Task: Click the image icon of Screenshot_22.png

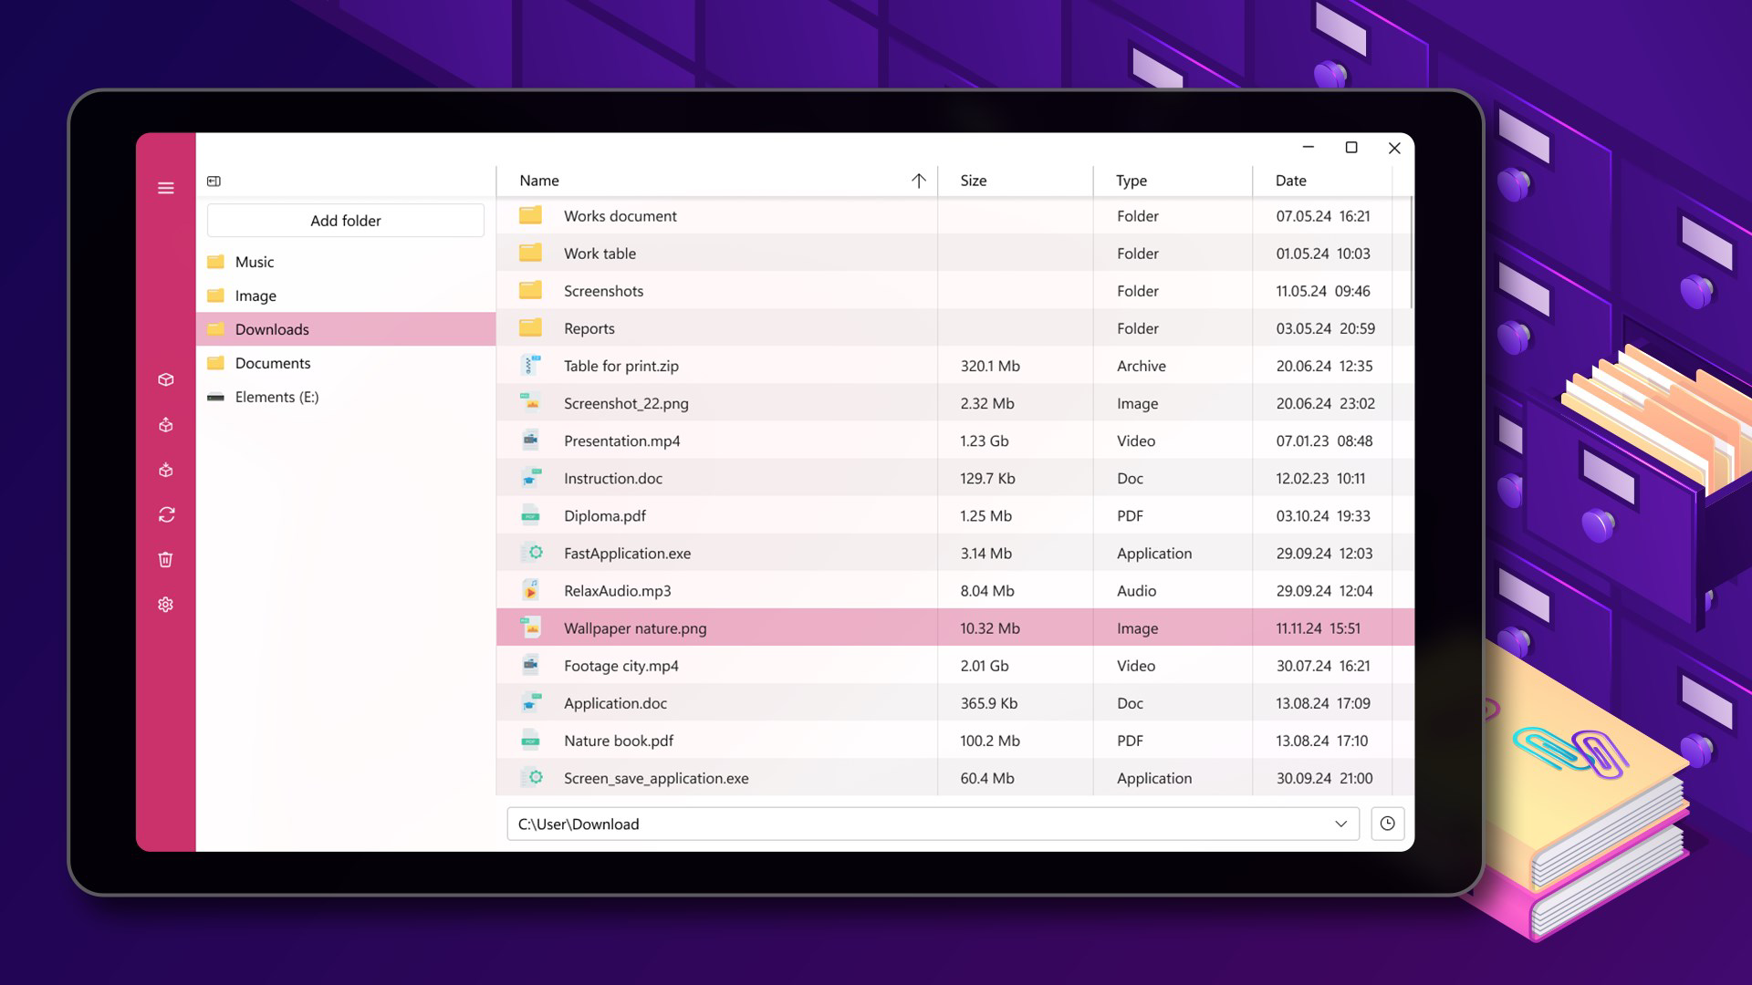Action: tap(530, 402)
